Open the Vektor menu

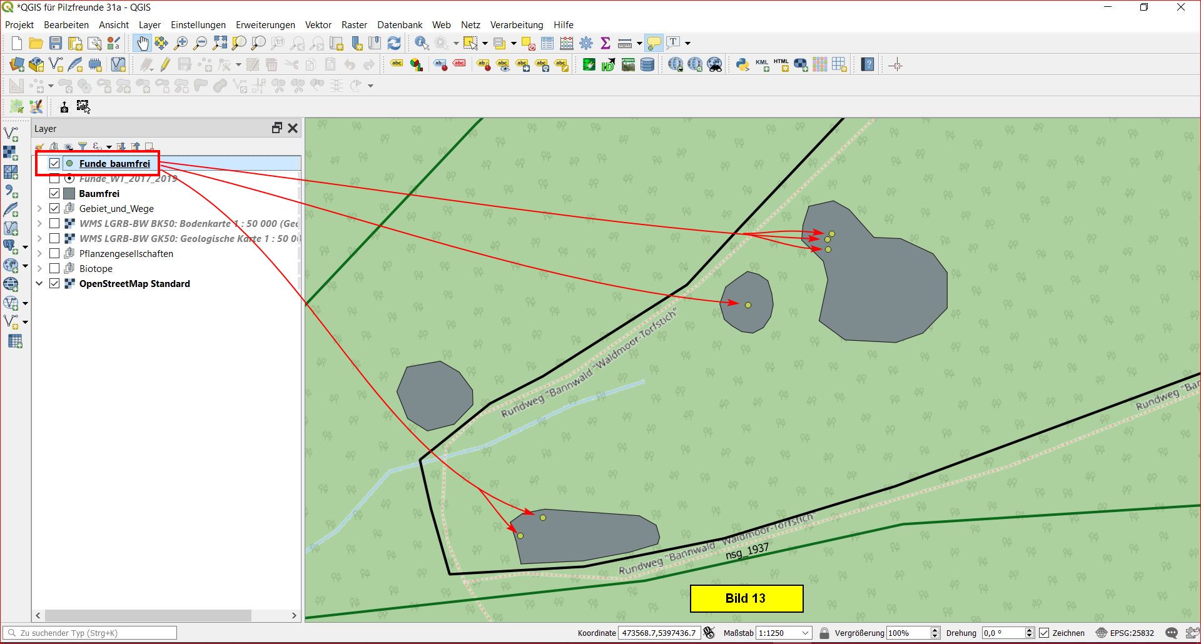tap(318, 25)
